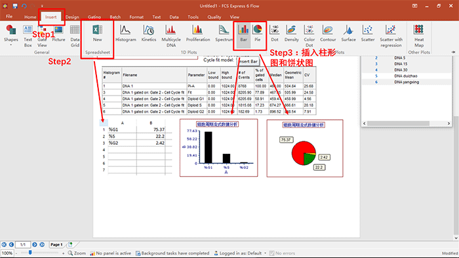The image size is (459, 258).
Task: Expand the Logged in as Default dropdown
Action: tap(265, 253)
